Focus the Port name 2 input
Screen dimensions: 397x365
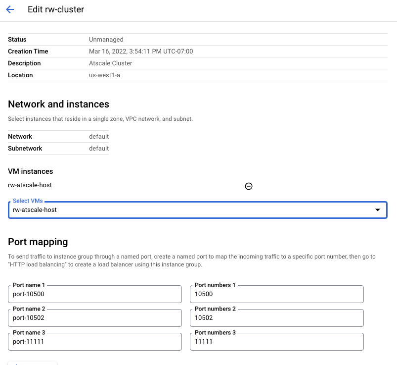pos(95,318)
